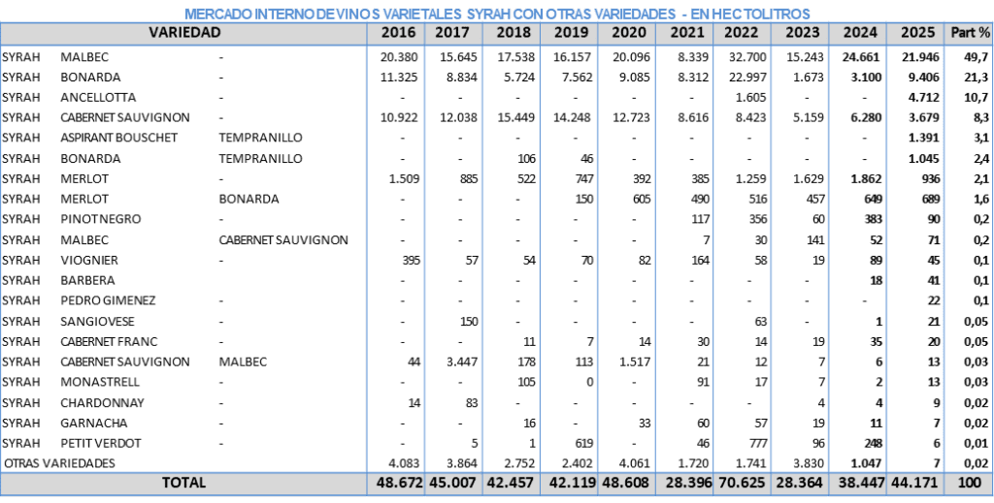The image size is (994, 503).
Task: Click TEMPRANILLO in the Aspirant Bouschet row
Action: pos(261,138)
